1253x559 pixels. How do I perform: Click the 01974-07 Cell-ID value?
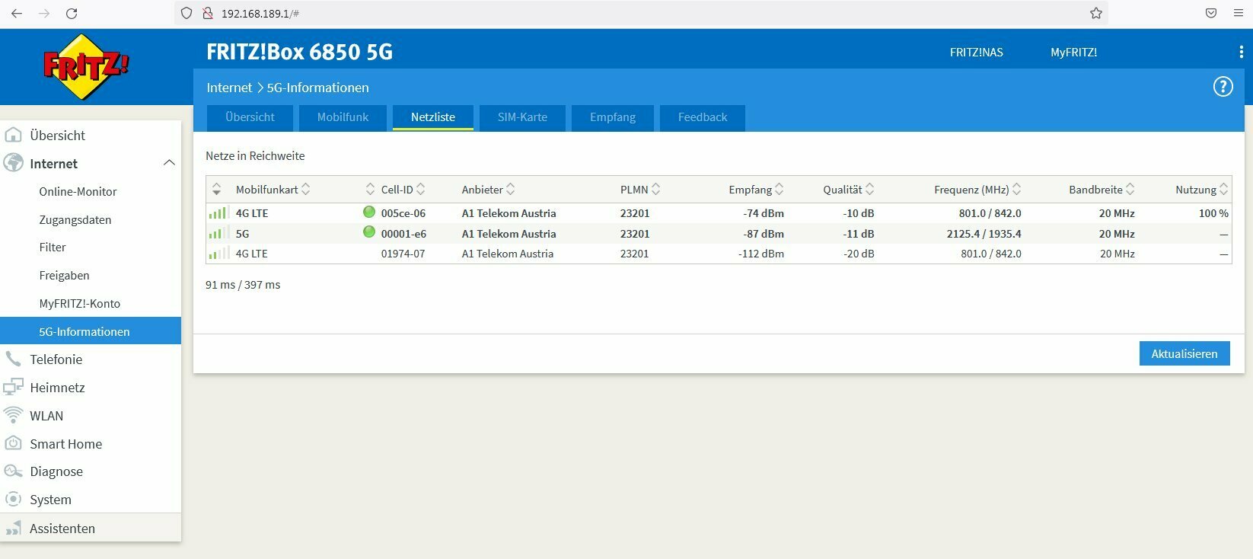pos(403,254)
